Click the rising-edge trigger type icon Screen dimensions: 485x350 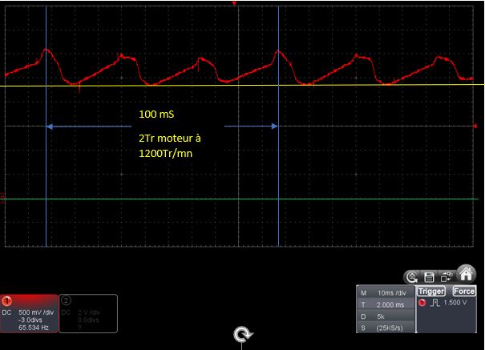[x=435, y=303]
